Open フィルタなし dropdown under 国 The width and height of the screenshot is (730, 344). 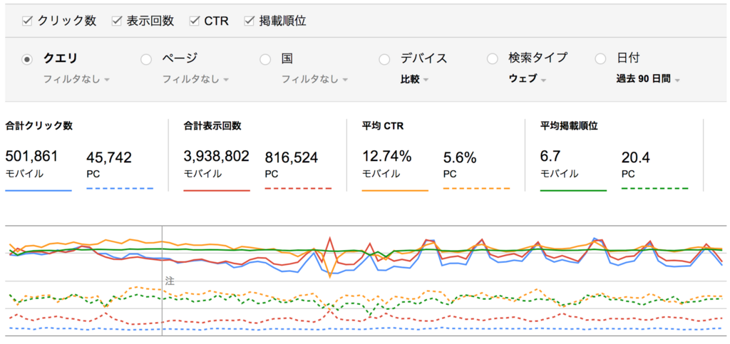click(314, 80)
